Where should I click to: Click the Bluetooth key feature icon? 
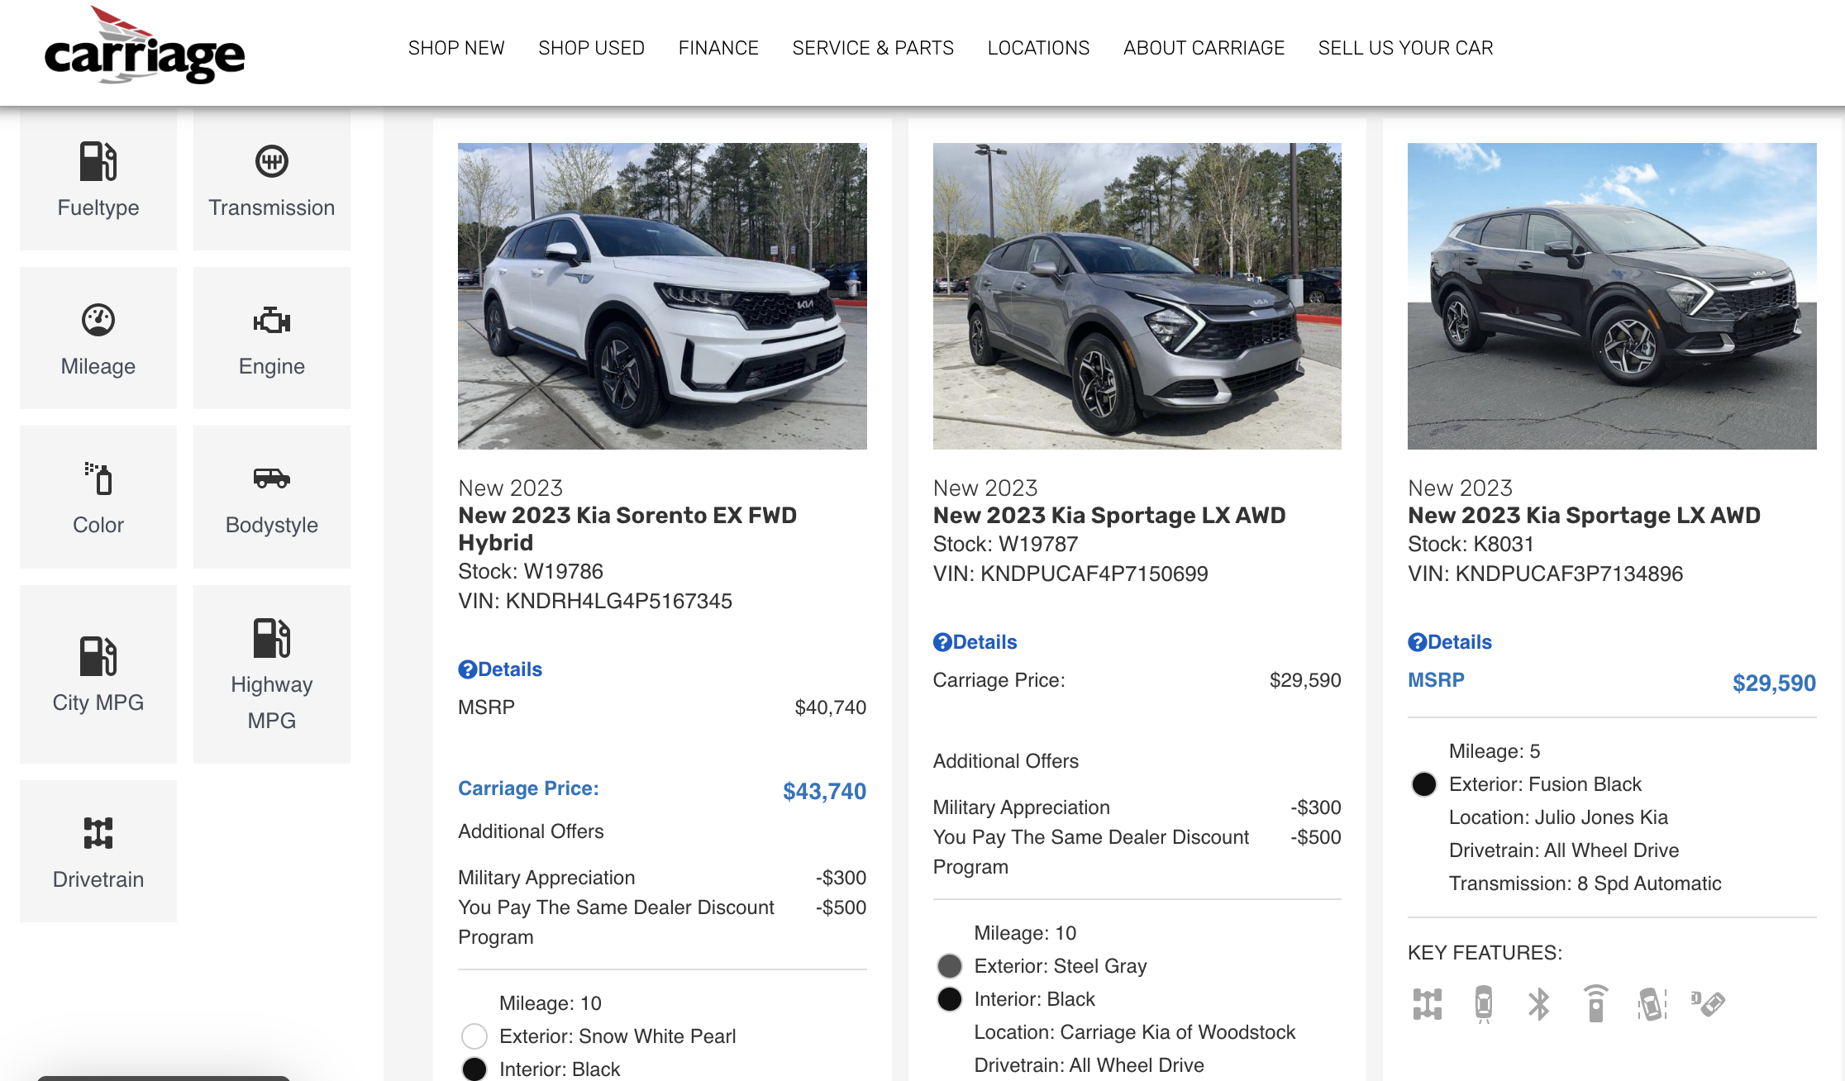[1539, 1004]
